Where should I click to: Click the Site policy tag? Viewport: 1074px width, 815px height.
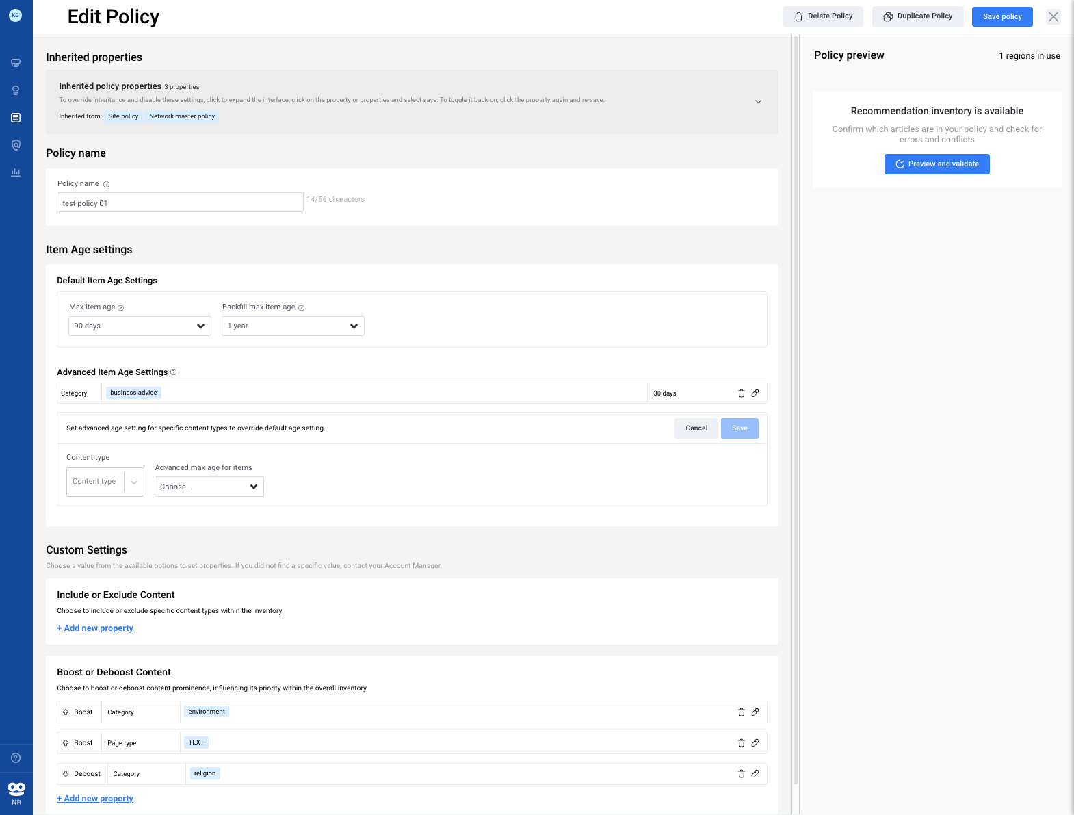123,116
